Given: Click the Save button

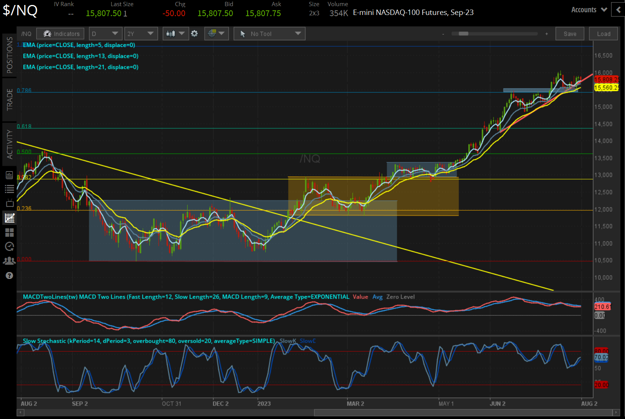Looking at the screenshot, I should pyautogui.click(x=570, y=33).
